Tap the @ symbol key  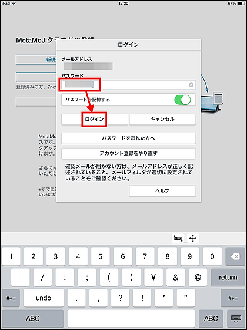(x=198, y=277)
